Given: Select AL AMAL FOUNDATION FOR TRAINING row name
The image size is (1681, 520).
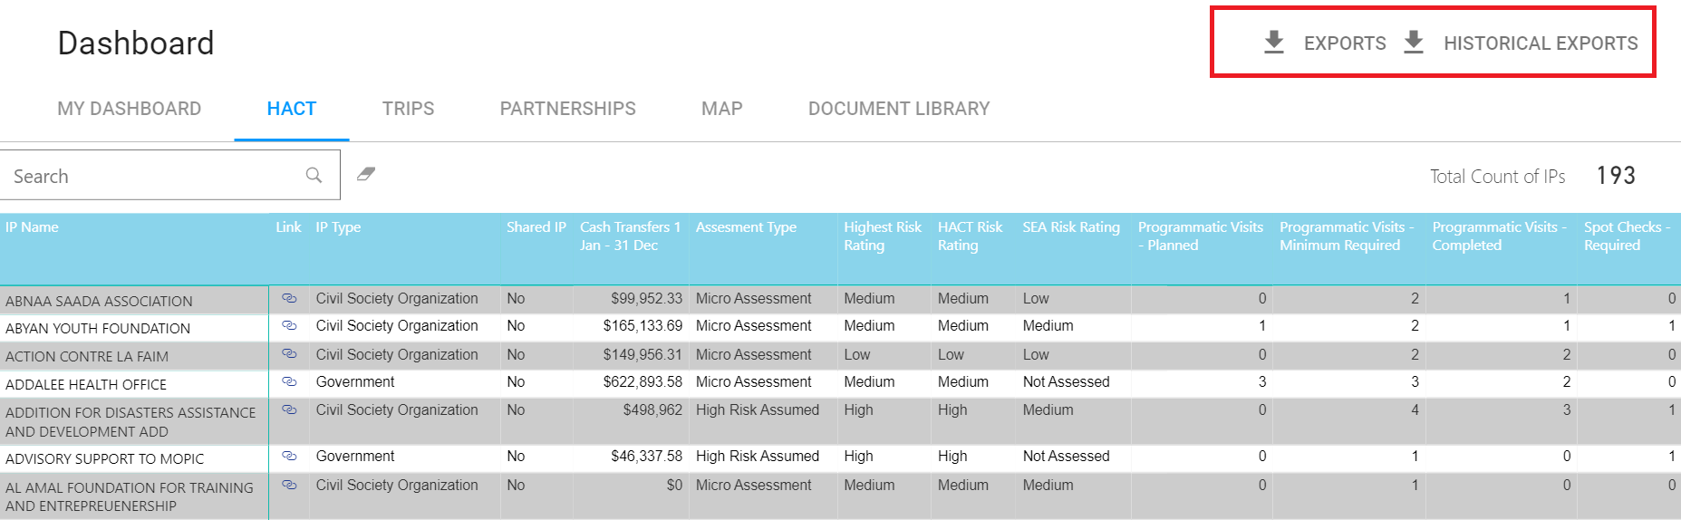Looking at the screenshot, I should (x=130, y=496).
